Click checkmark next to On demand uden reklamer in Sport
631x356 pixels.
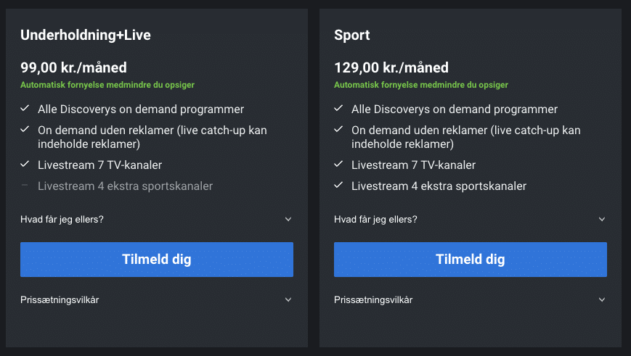338,129
